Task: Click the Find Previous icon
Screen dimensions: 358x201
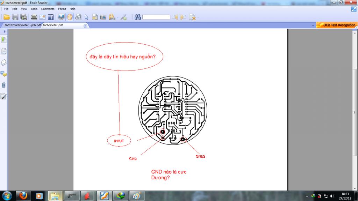Action: (x=175, y=17)
